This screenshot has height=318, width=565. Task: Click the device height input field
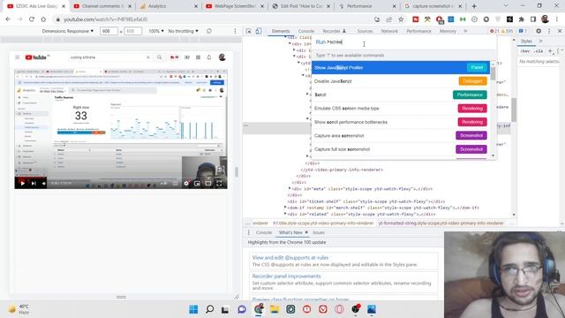click(x=132, y=32)
